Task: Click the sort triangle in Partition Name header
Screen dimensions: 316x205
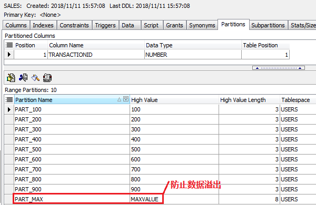Action: (120, 99)
